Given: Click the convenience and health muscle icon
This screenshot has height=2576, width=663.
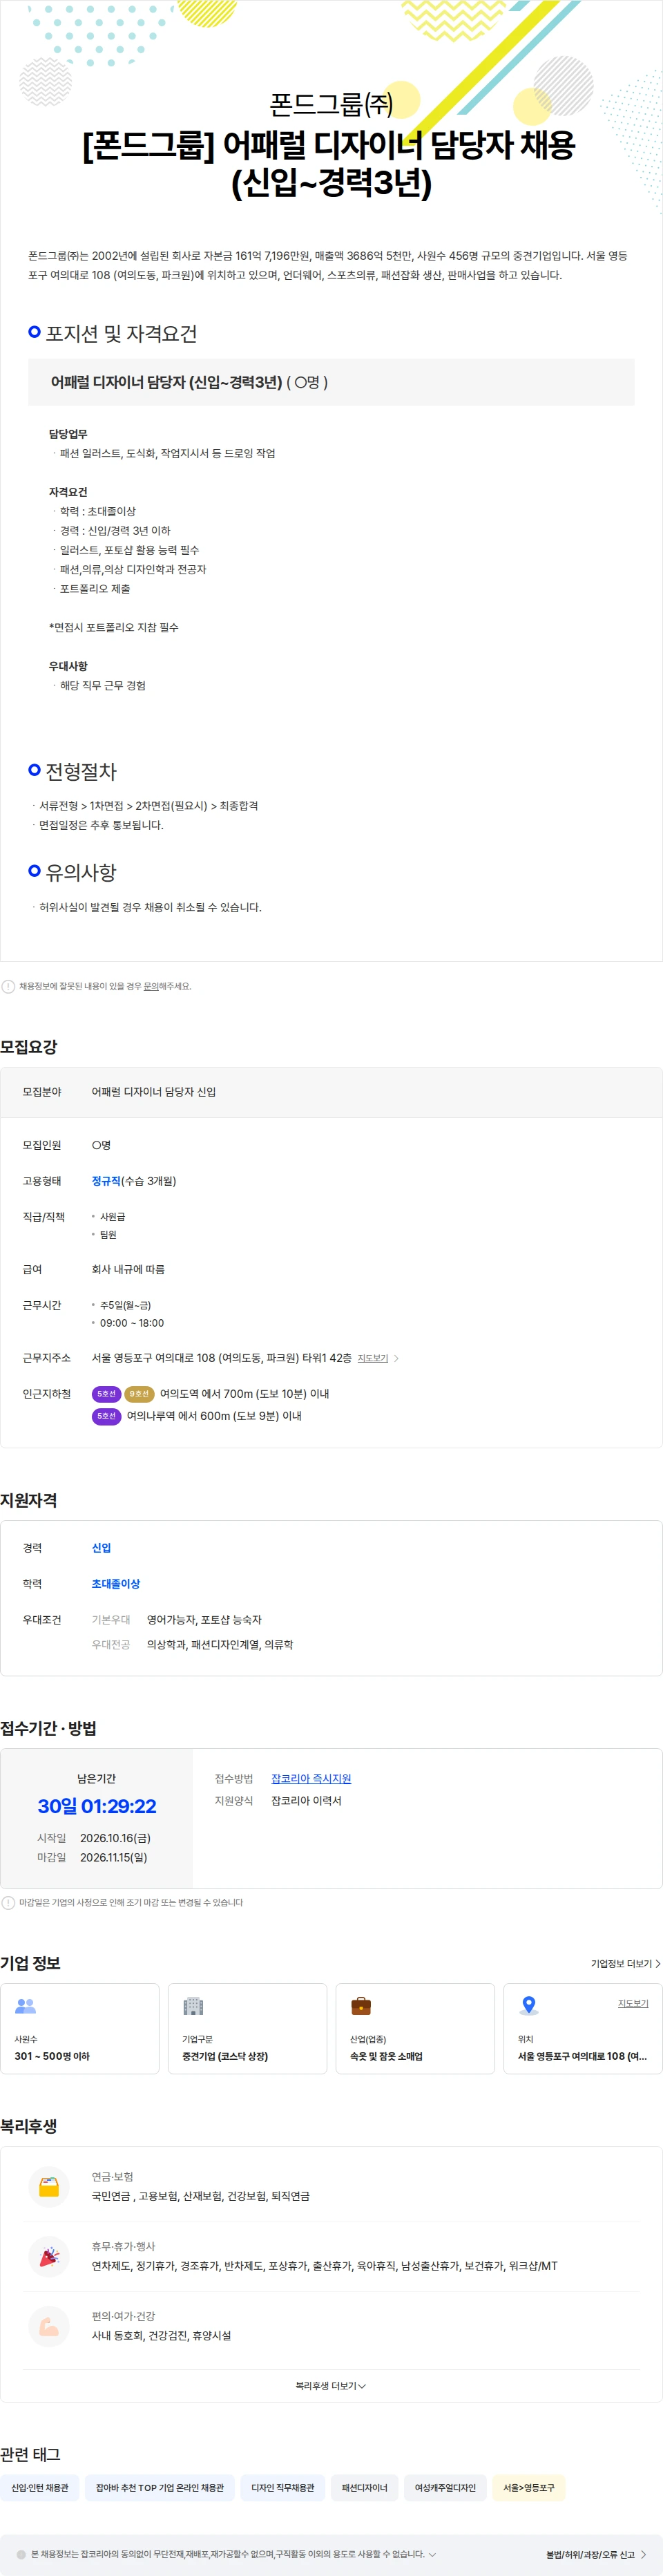Looking at the screenshot, I should pyautogui.click(x=49, y=2327).
